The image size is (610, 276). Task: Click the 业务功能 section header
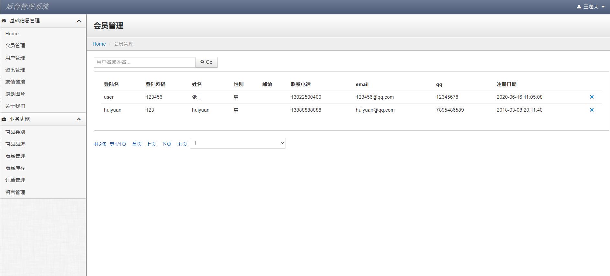click(x=43, y=119)
